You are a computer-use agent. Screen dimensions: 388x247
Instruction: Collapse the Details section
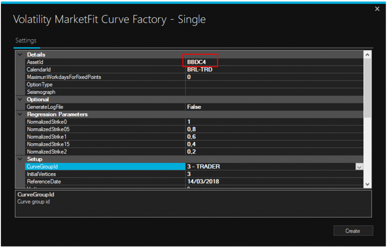tap(19, 55)
